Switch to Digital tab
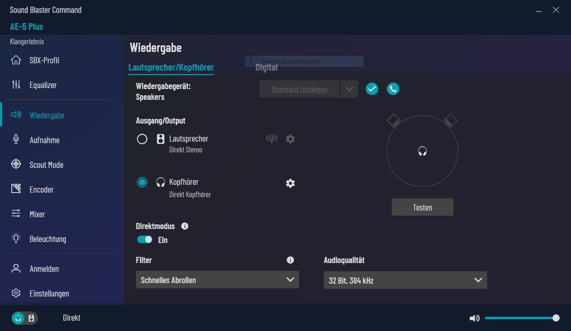Screen dimensions: 571x331 click(267, 67)
